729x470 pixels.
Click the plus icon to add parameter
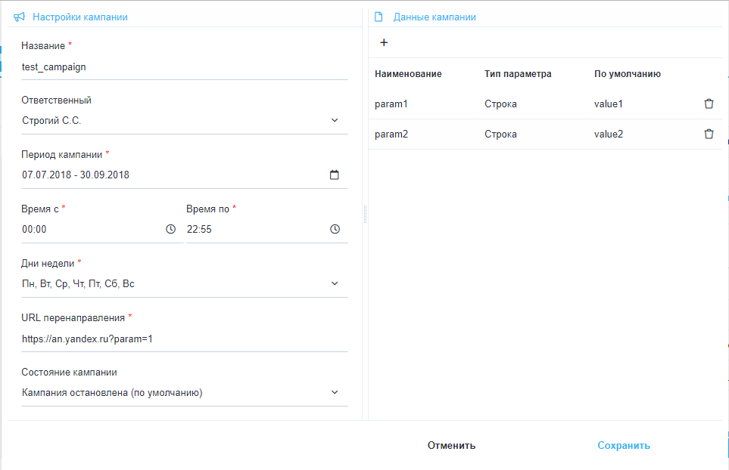pos(384,43)
